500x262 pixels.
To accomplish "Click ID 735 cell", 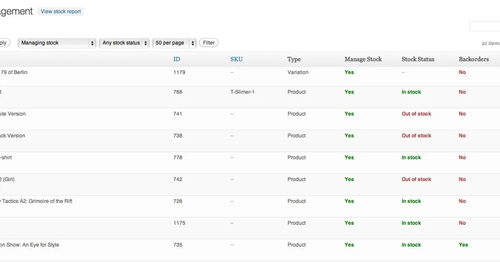I will 178,245.
